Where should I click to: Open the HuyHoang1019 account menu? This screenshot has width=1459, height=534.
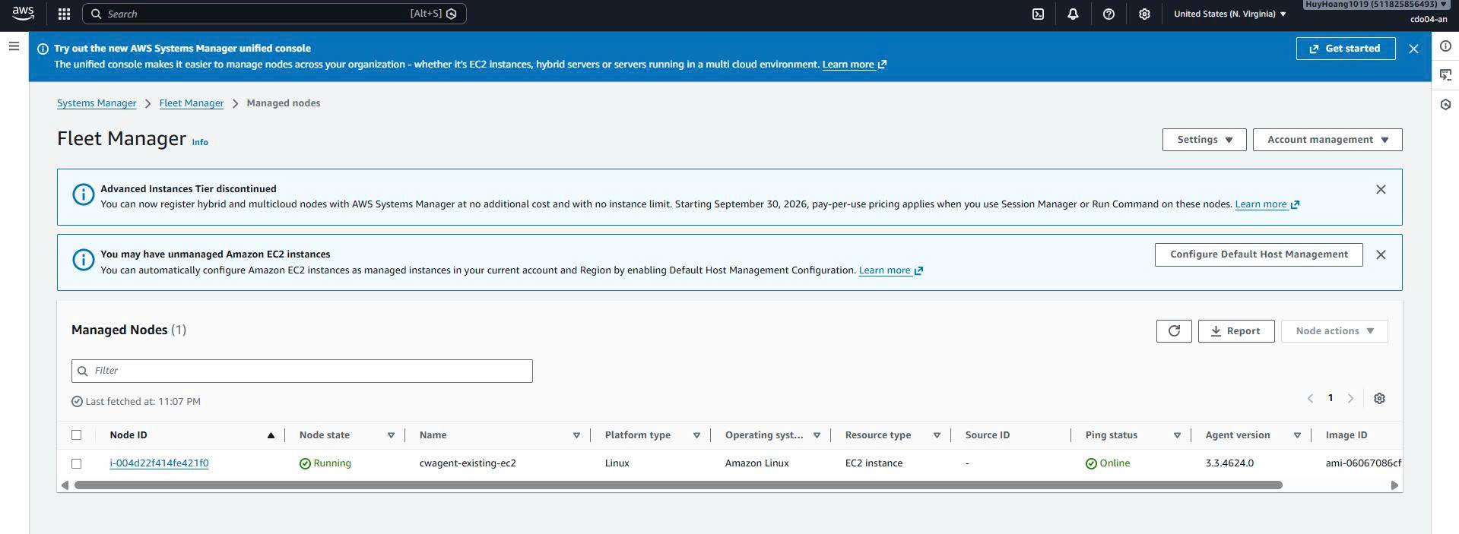pyautogui.click(x=1376, y=5)
